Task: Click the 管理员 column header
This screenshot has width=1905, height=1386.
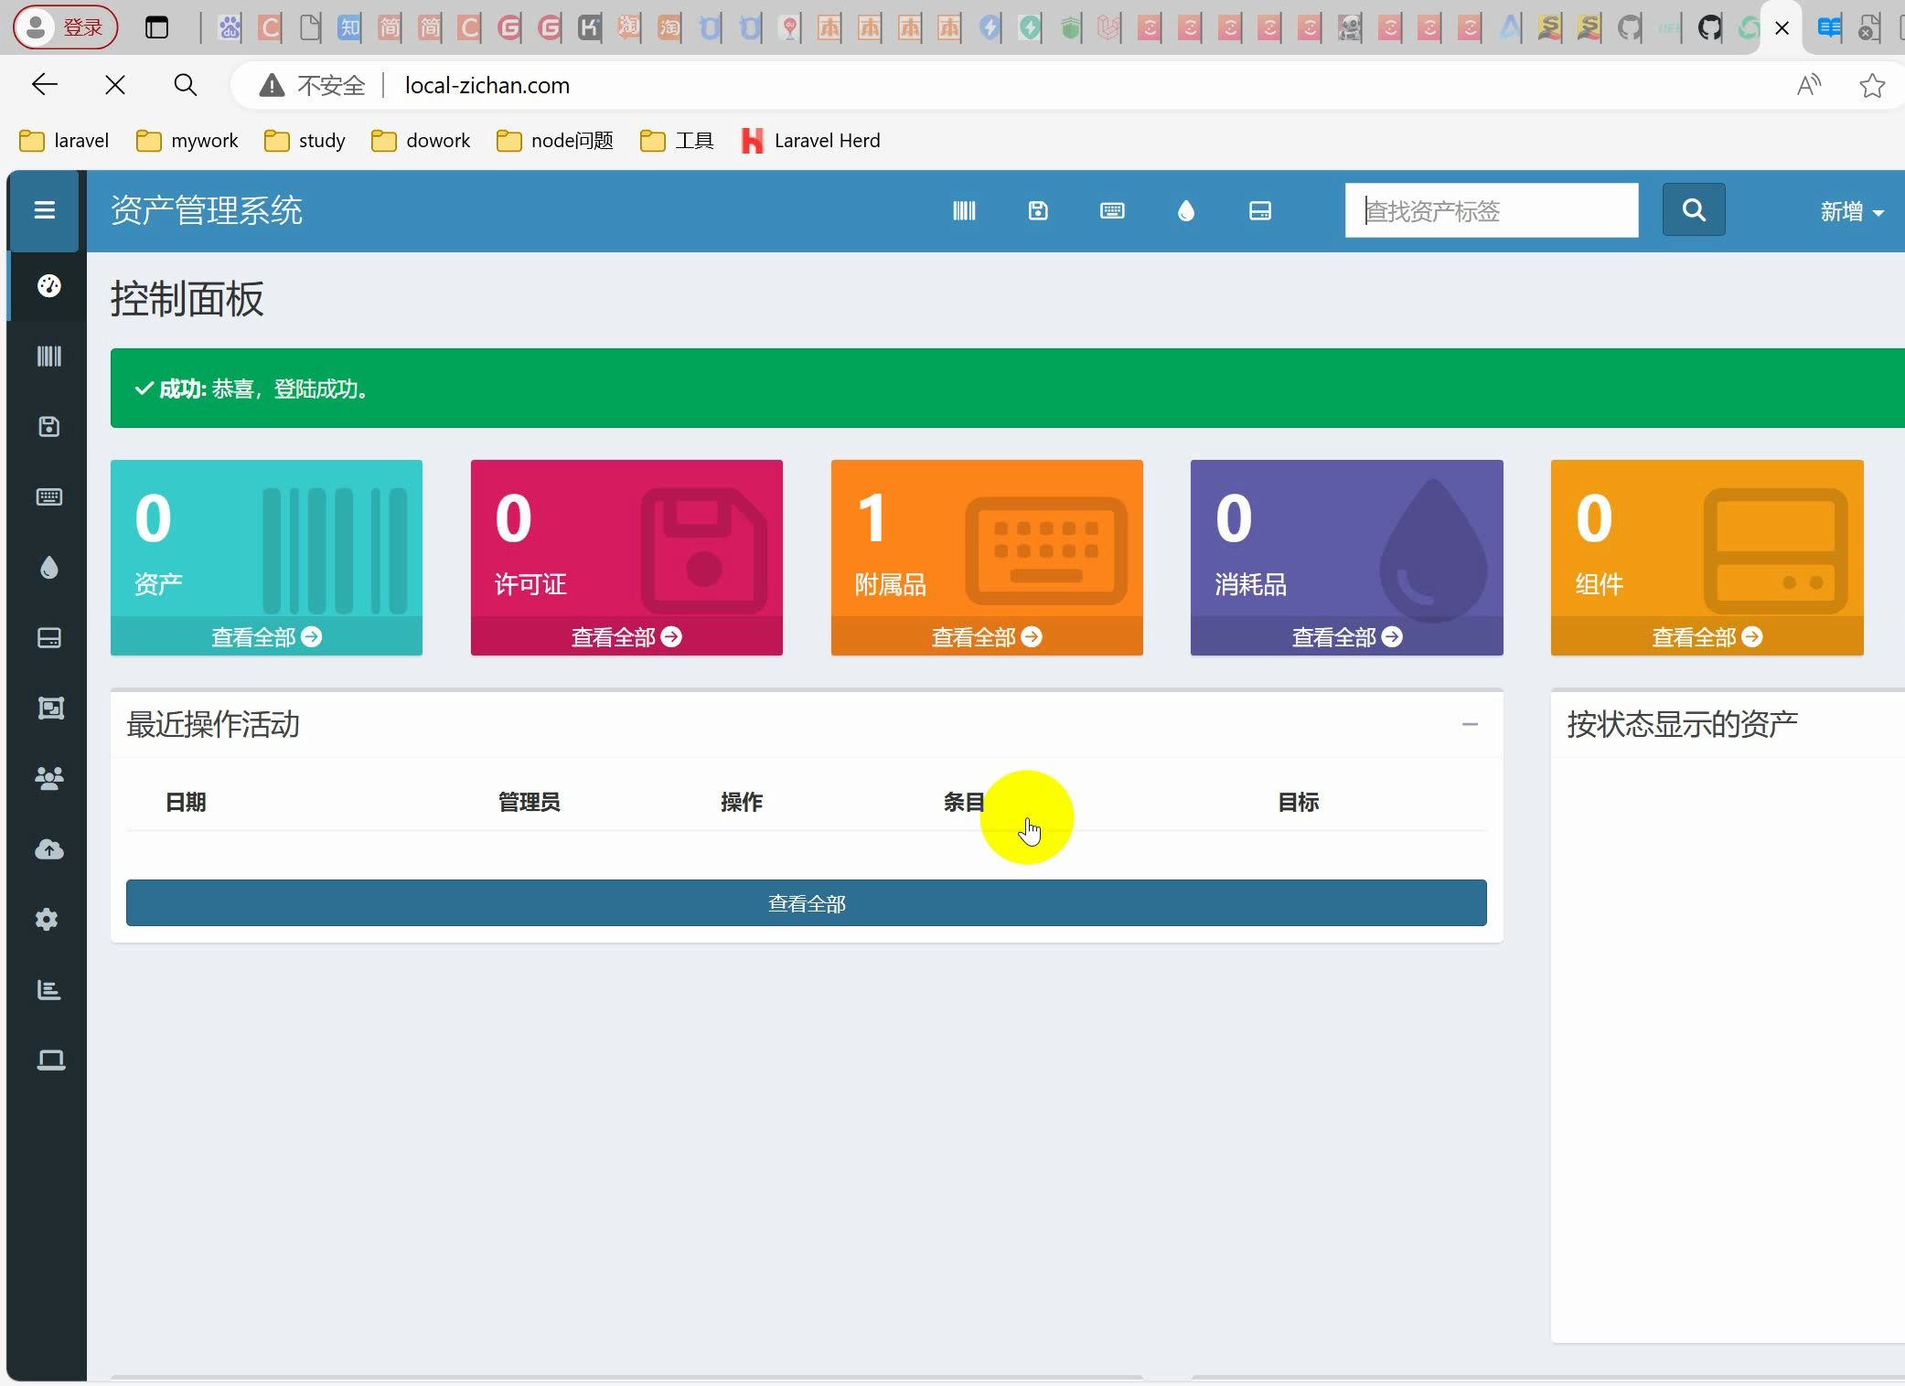Action: [x=530, y=803]
